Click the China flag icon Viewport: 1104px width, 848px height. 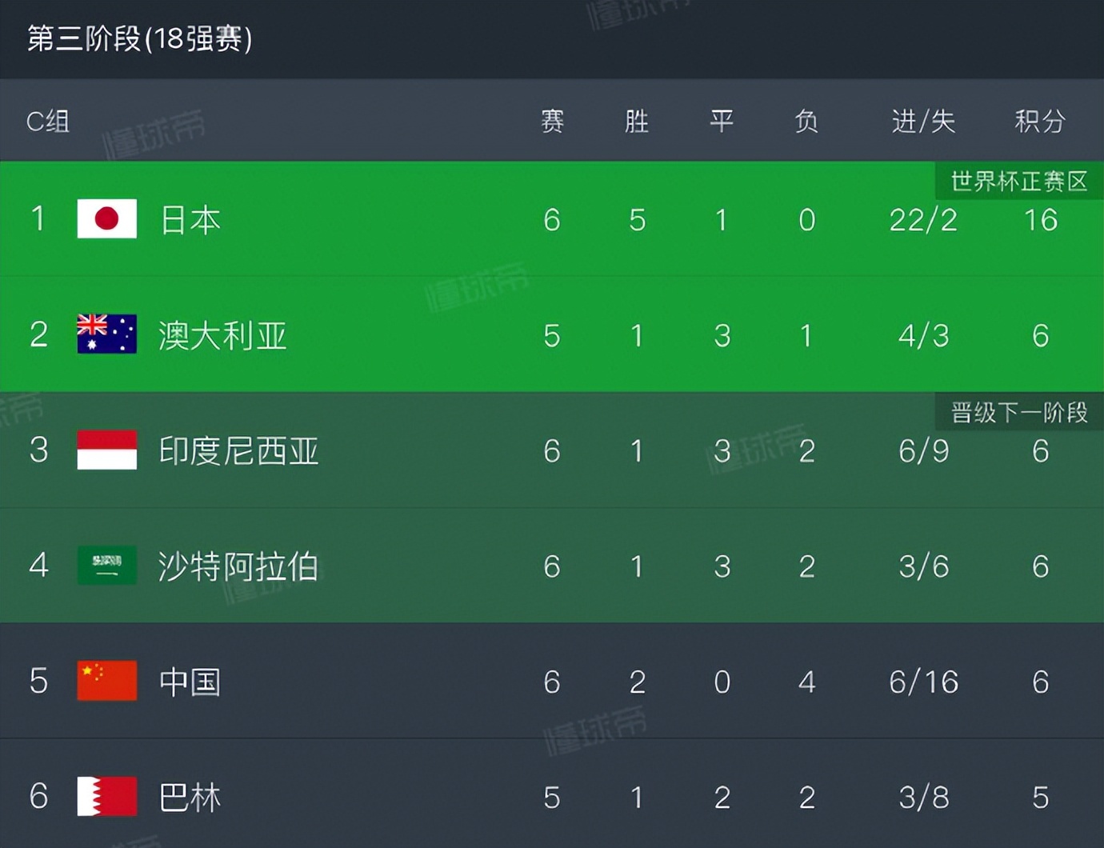pyautogui.click(x=106, y=681)
